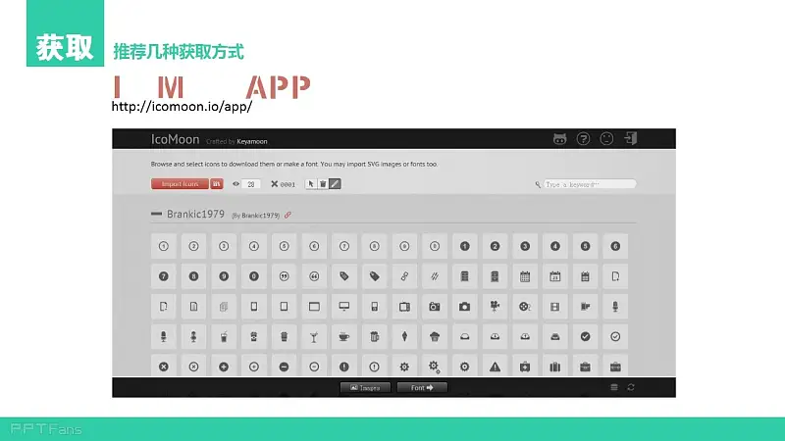Click the smiley face feedback icon
The height and width of the screenshot is (441, 785).
606,139
